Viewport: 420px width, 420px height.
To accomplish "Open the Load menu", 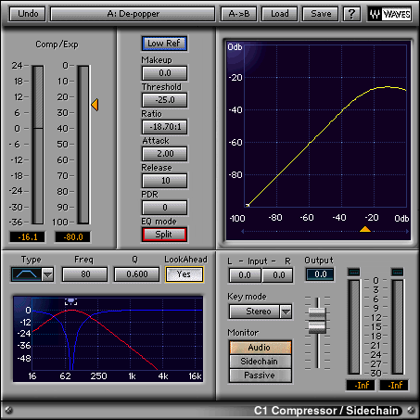I will point(280,14).
